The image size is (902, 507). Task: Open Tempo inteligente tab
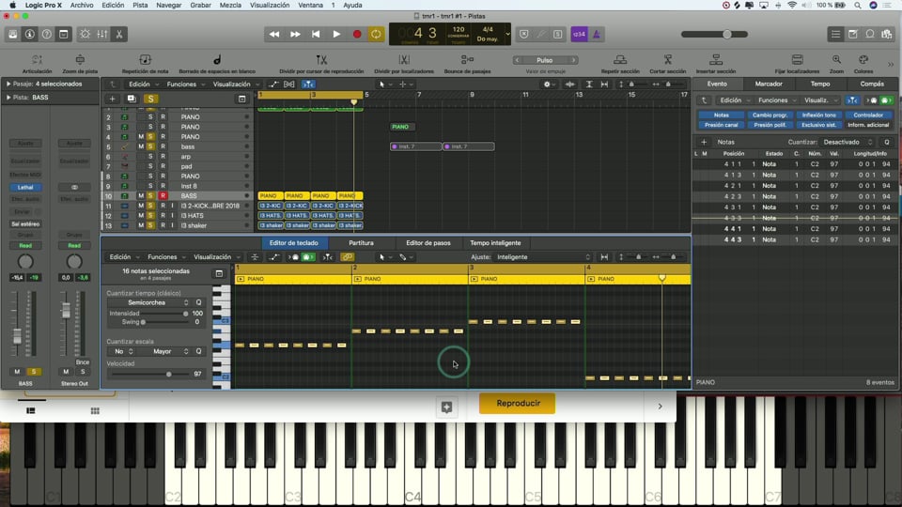point(495,242)
